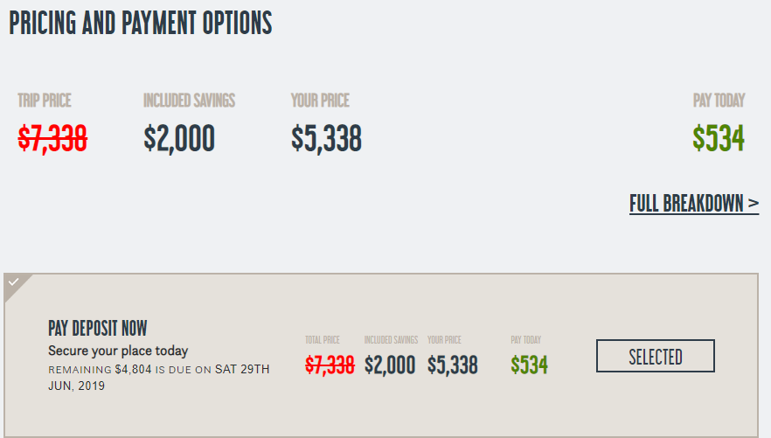Click the $5,338 Your Price at top
The height and width of the screenshot is (438, 771).
pyautogui.click(x=326, y=139)
